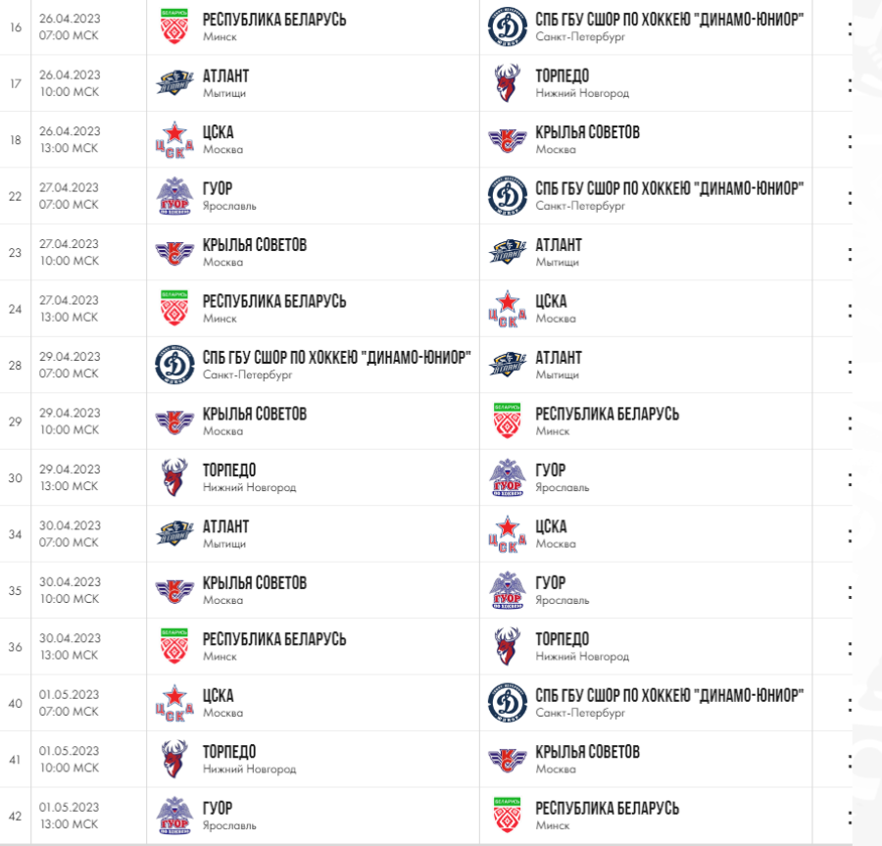
Task: Open the "Торпедо" team name in match 30
Action: point(228,471)
